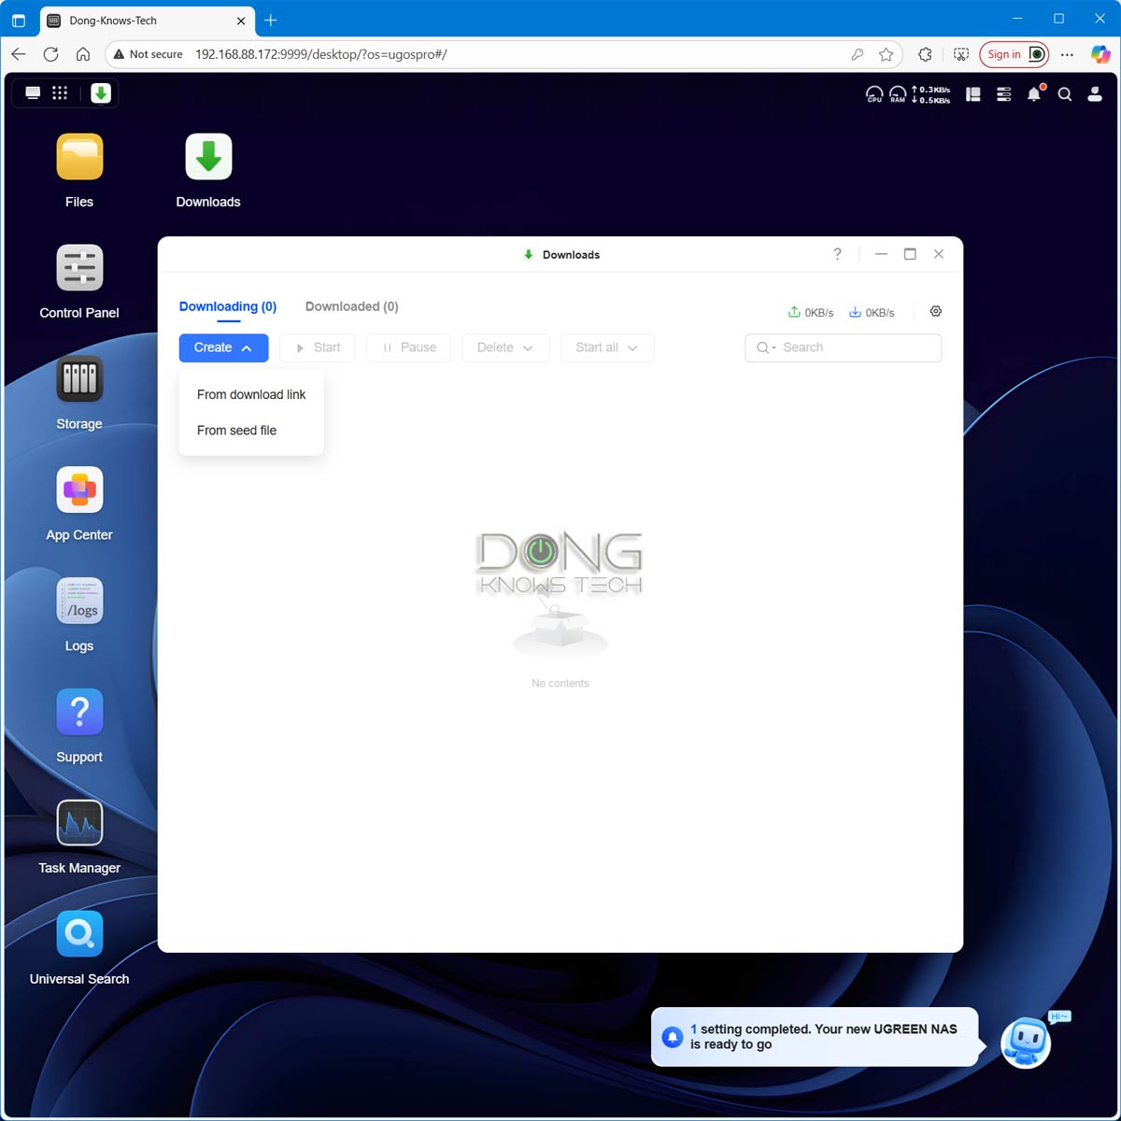Refresh the browser page
The image size is (1121, 1121).
[51, 54]
